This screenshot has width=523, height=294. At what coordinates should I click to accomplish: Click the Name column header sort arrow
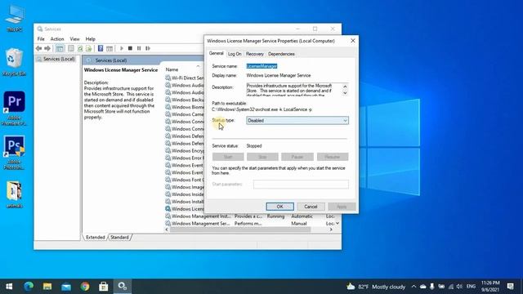[198, 66]
